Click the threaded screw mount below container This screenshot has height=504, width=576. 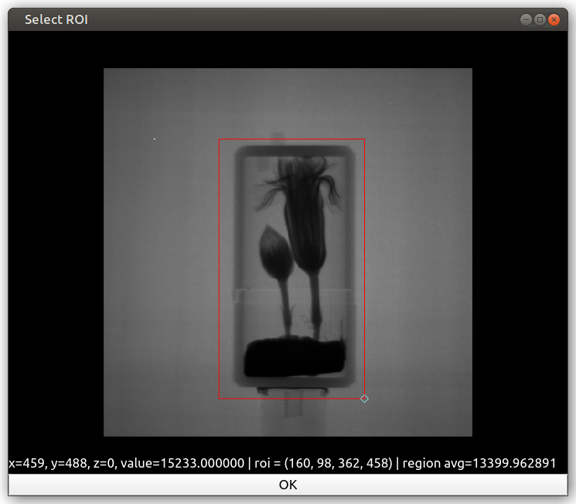pos(293,404)
